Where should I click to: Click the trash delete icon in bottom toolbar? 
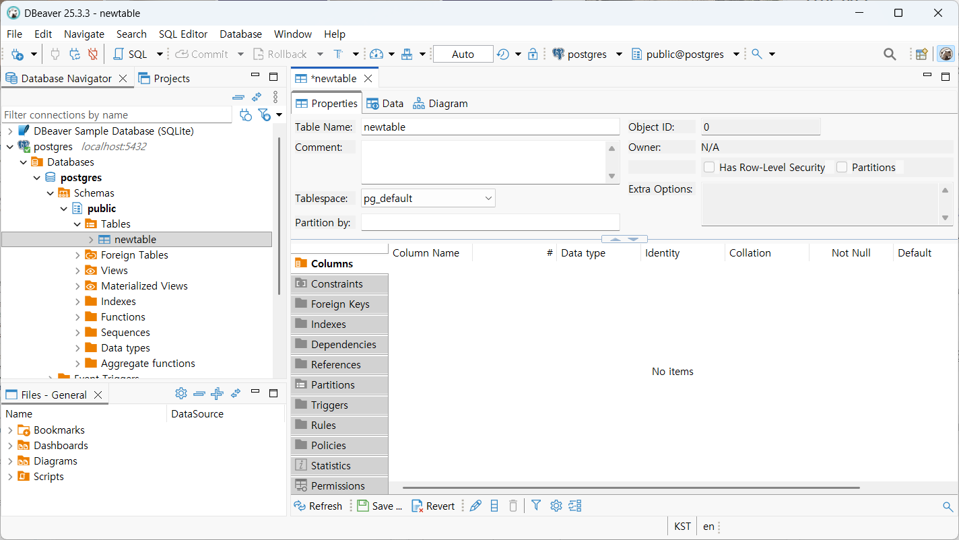tap(513, 506)
